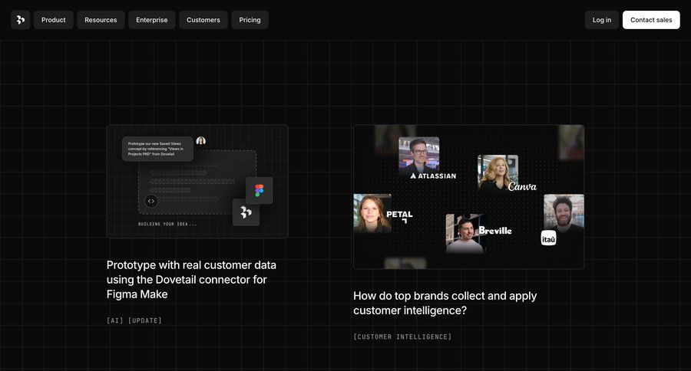Click the Contact sales button

pos(651,20)
